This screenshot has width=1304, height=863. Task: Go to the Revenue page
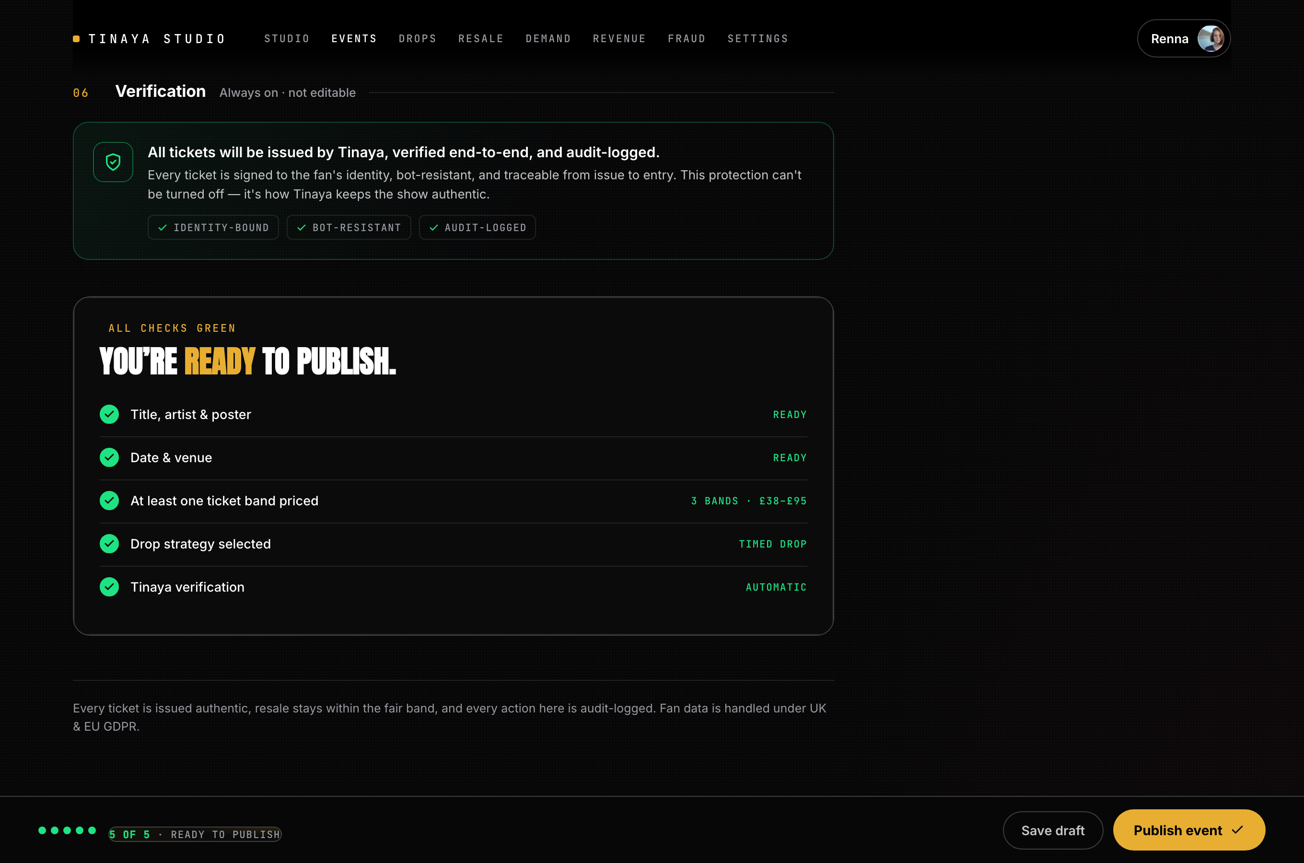[619, 38]
